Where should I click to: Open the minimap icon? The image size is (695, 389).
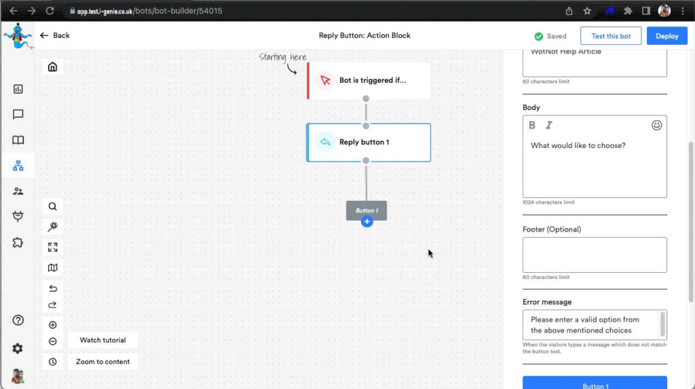click(52, 268)
